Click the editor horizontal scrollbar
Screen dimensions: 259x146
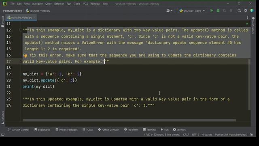click(x=129, y=120)
